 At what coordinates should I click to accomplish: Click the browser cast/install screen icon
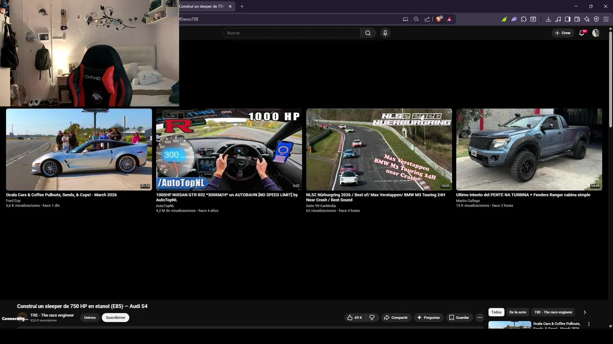406,19
